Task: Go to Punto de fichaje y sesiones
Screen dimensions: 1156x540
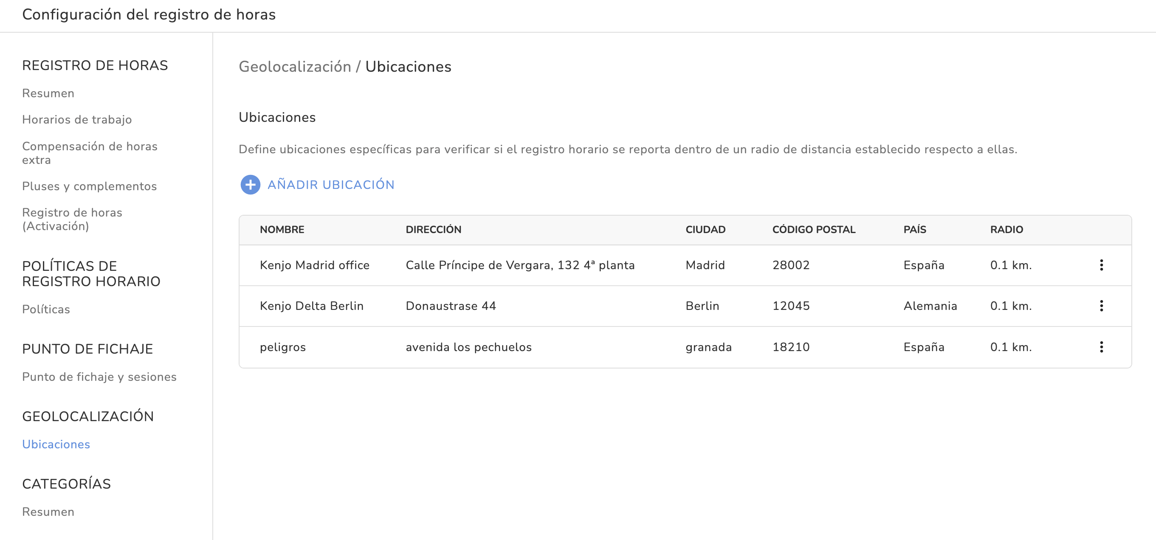Action: click(x=99, y=377)
